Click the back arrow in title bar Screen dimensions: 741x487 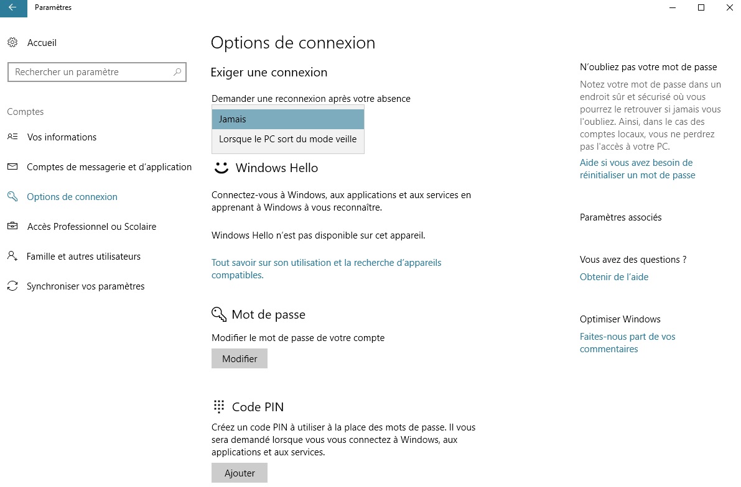pos(13,8)
